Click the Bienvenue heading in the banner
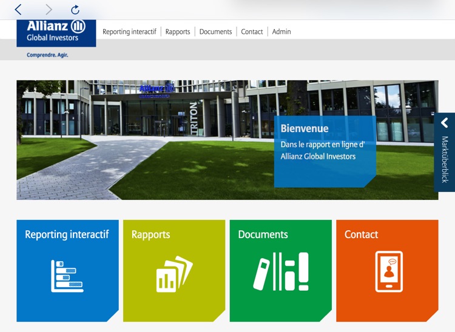 point(305,128)
